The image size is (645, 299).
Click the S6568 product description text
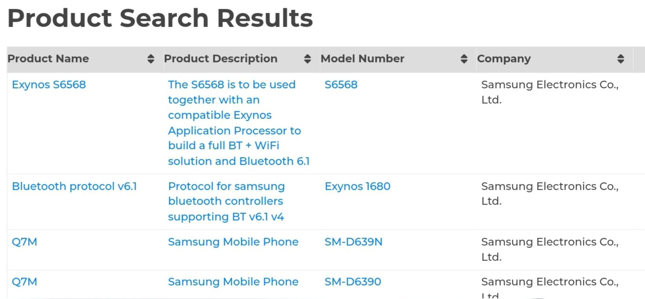[239, 123]
